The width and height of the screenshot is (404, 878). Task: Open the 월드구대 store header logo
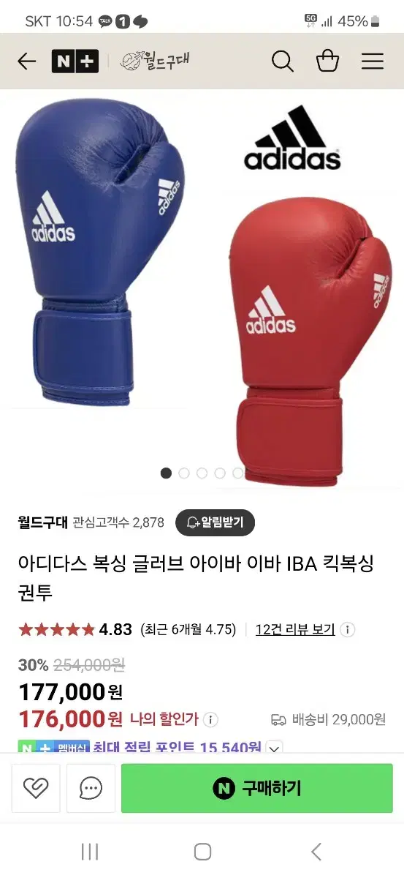(x=156, y=61)
